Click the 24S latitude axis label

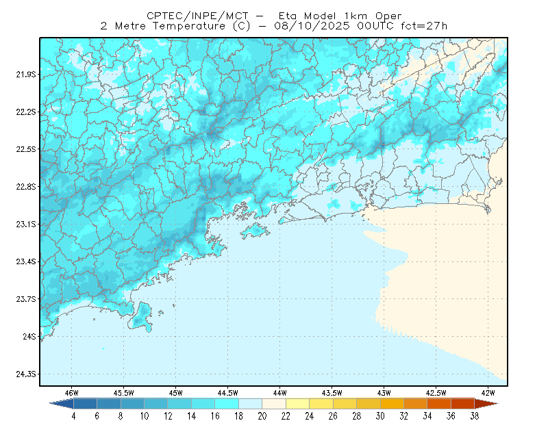29,337
